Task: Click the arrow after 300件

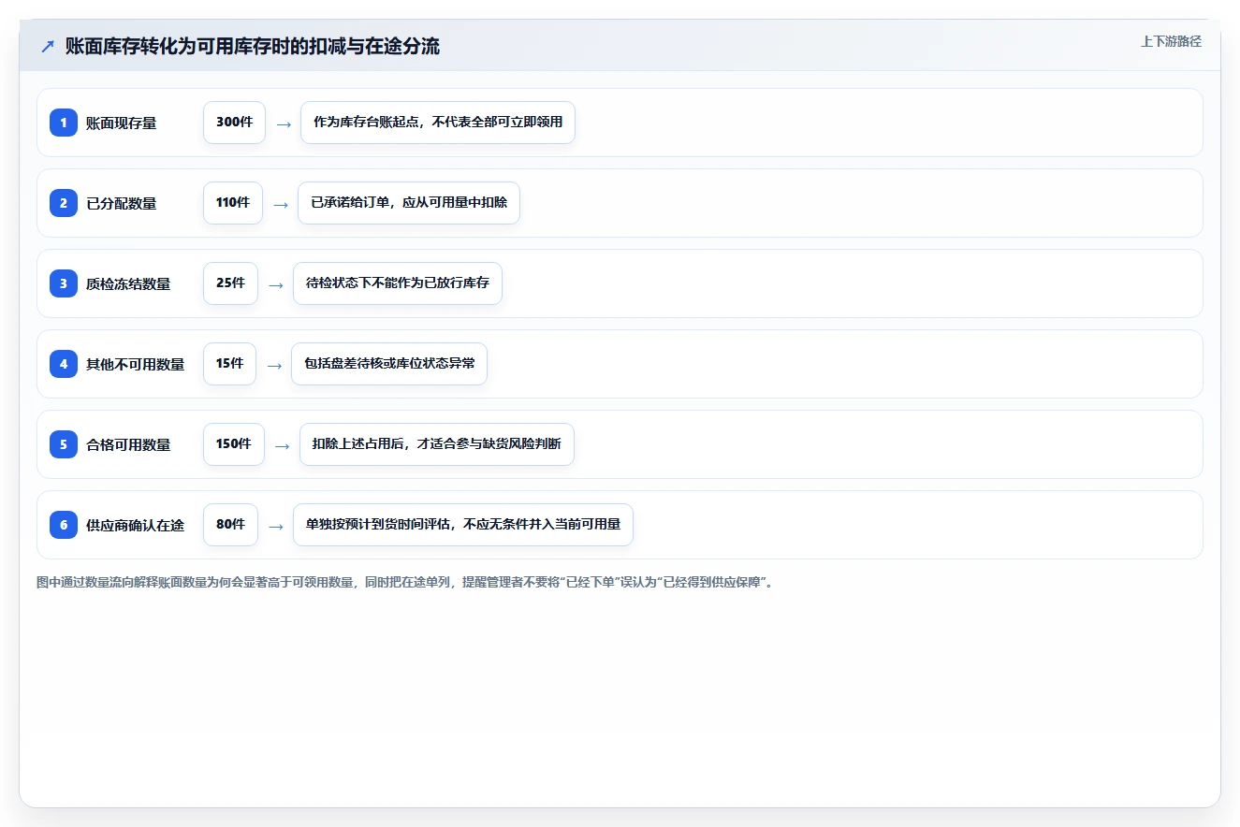Action: pos(284,123)
